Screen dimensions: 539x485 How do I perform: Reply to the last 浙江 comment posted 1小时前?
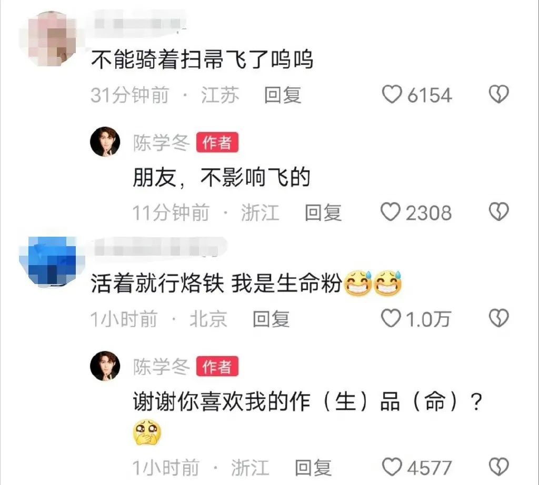[x=313, y=468]
